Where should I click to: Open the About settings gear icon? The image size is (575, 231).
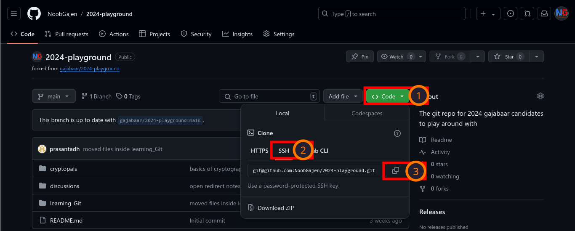[540, 96]
